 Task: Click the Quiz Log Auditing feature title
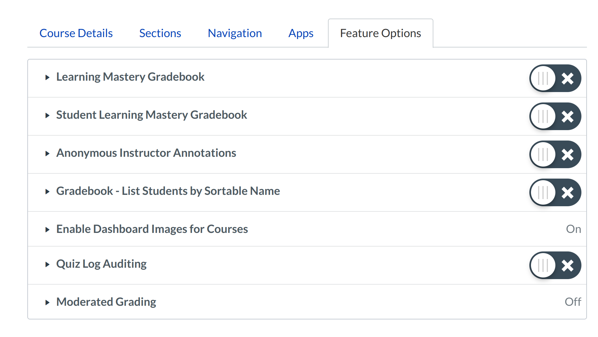point(101,264)
